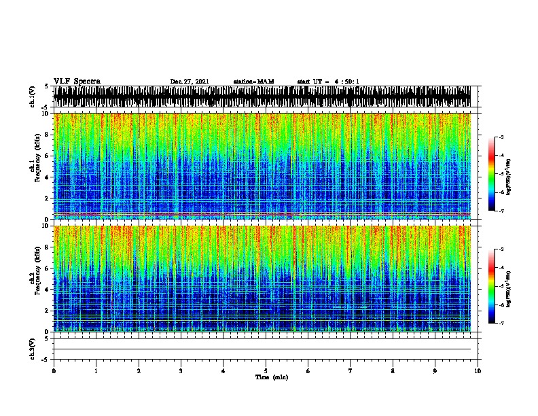This screenshot has height=416, width=538.
Task: Click the ch.1 voltage waveform panel
Action: coord(262,97)
